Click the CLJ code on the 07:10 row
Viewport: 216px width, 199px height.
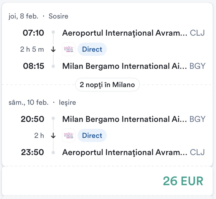198,33
